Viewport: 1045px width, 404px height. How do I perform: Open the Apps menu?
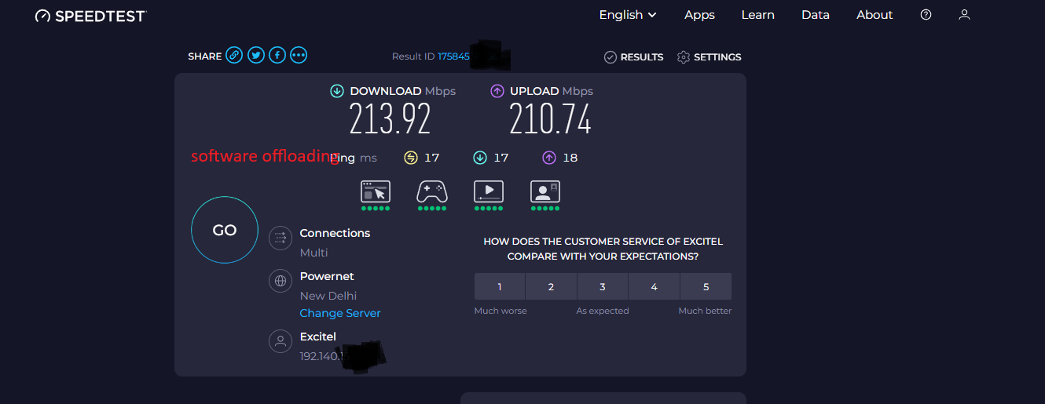click(699, 15)
